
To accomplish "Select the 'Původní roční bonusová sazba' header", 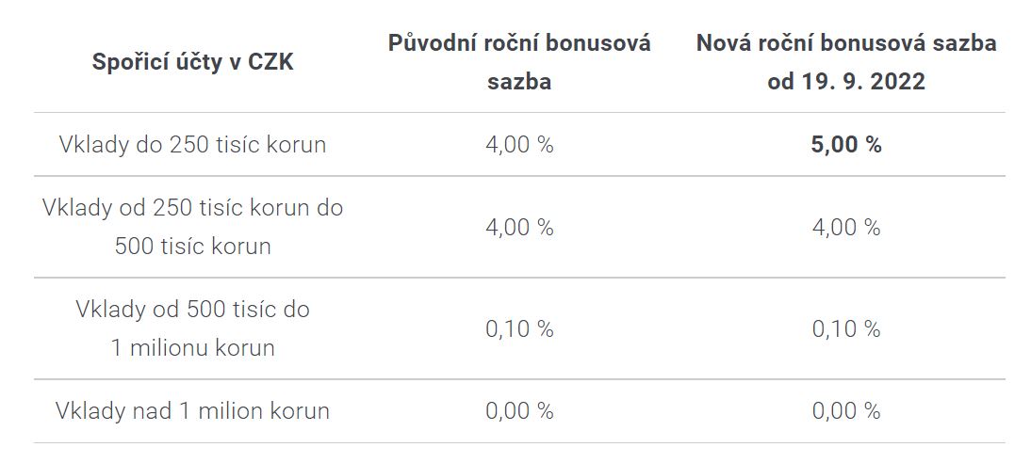I will pyautogui.click(x=519, y=62).
